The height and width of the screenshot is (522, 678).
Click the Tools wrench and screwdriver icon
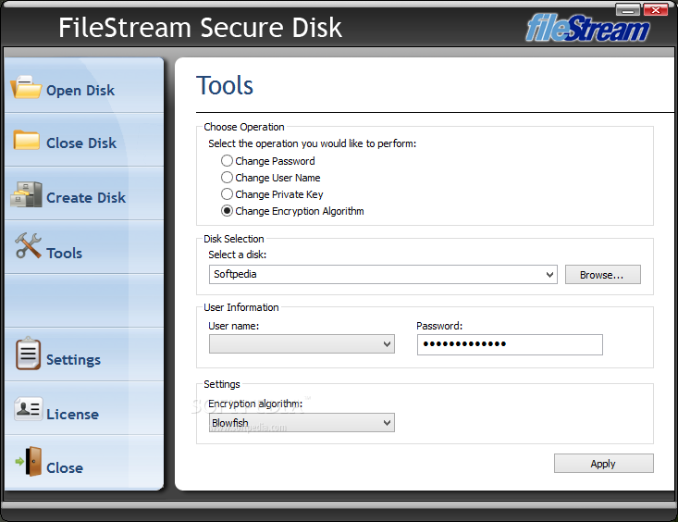(28, 246)
